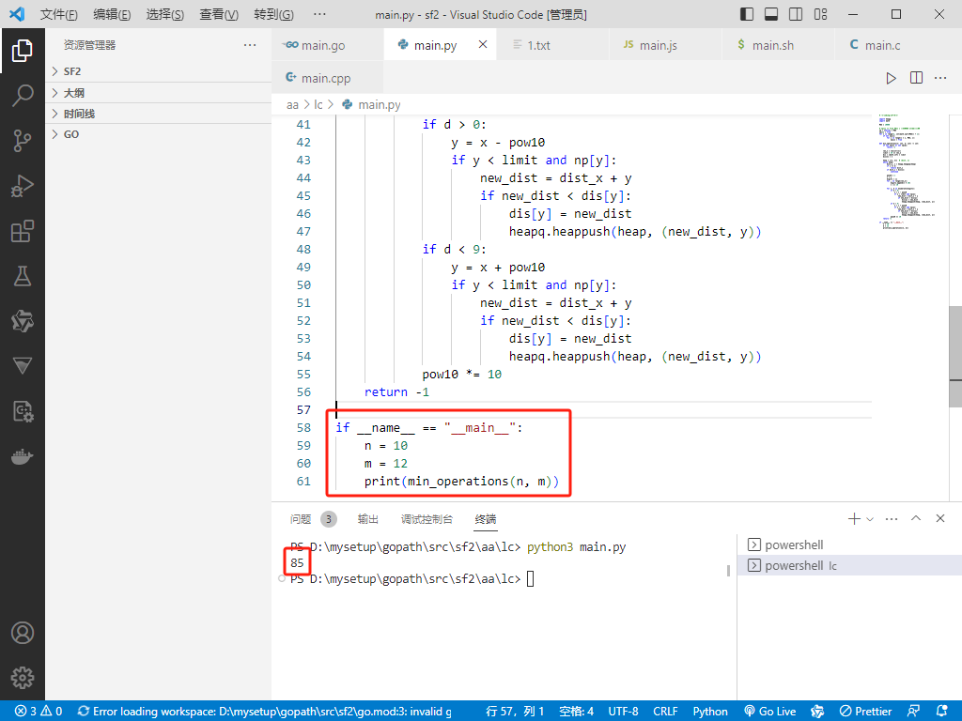Switch to the main.go tab
The image size is (962, 721).
pyautogui.click(x=328, y=45)
